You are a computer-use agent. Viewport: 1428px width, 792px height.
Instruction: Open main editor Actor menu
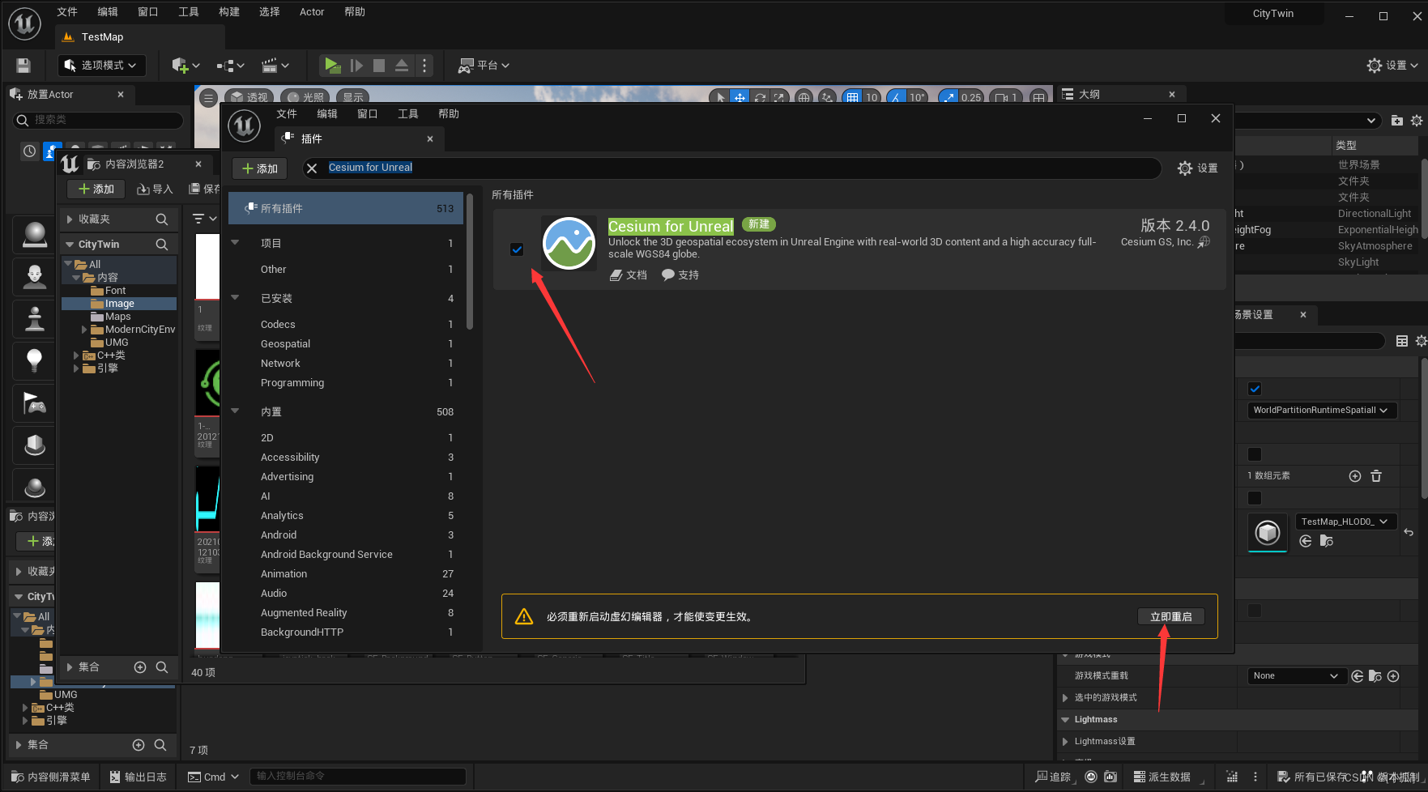312,12
